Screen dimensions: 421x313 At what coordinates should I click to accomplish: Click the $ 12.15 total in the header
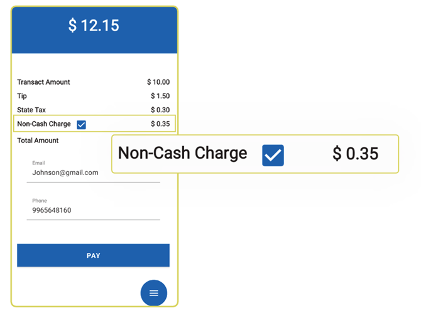click(x=94, y=26)
